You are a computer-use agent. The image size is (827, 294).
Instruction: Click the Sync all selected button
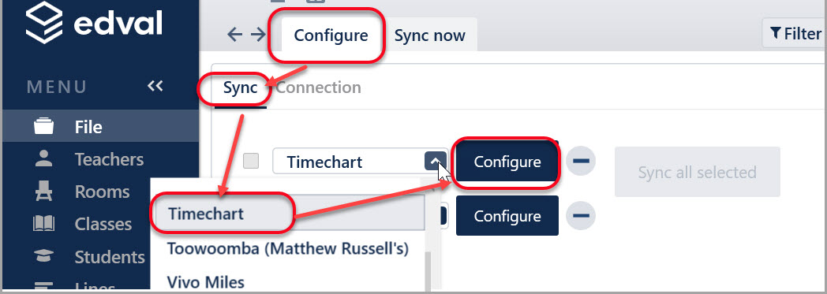click(698, 172)
